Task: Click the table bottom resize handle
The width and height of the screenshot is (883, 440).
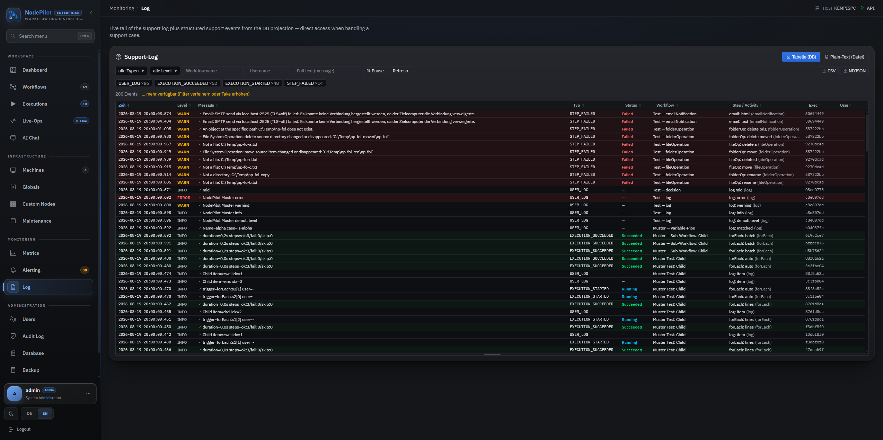Action: coord(492,354)
